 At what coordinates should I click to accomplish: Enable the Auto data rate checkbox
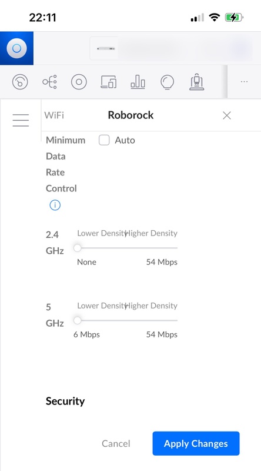(x=104, y=140)
